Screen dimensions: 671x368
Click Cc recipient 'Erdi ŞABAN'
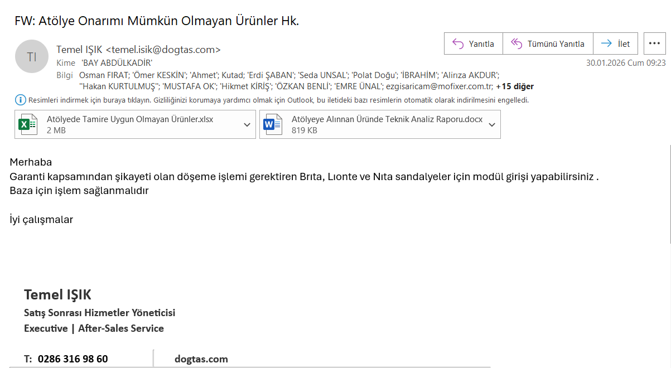[x=269, y=75]
